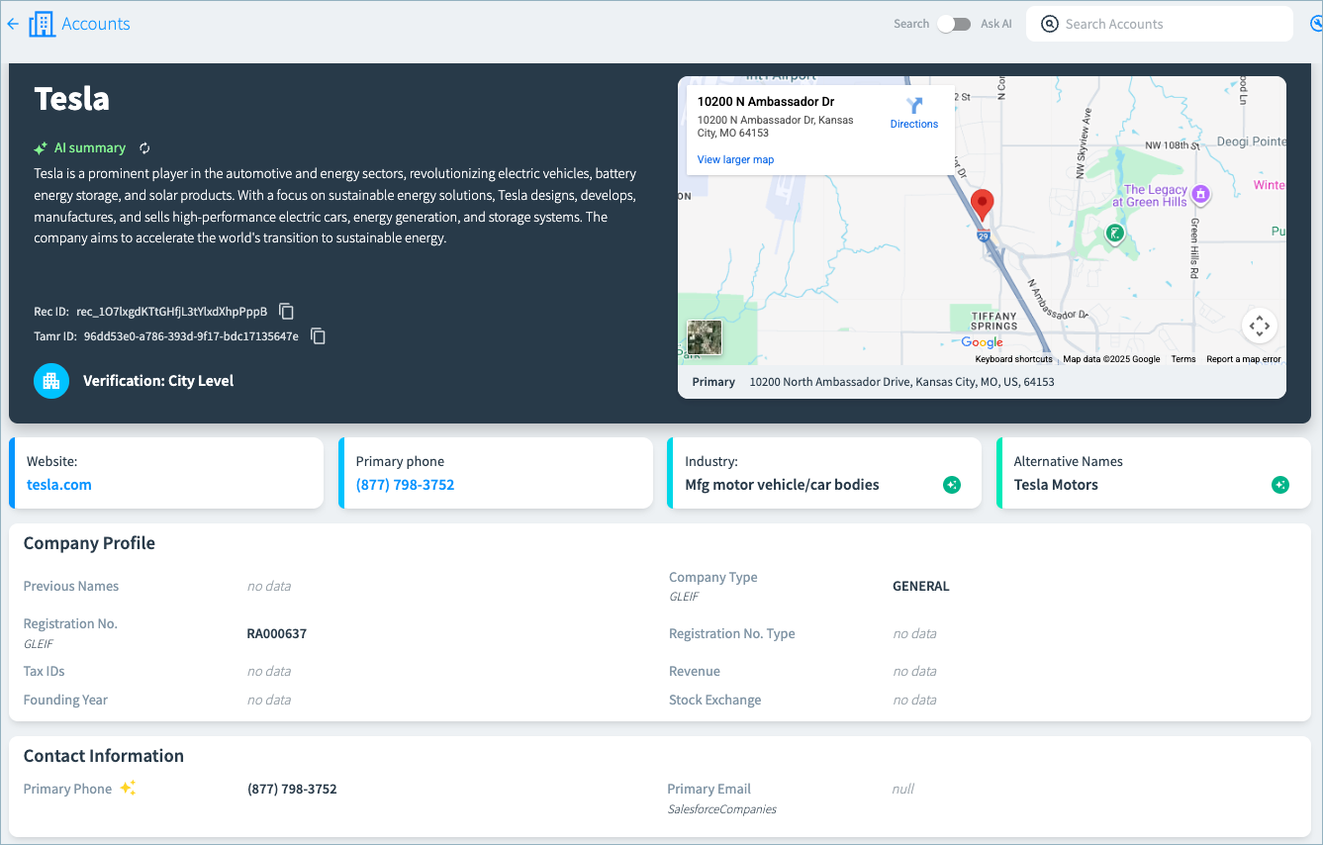This screenshot has height=845, width=1323.
Task: Click the Alternative Names AI badge icon
Action: pos(1280,485)
